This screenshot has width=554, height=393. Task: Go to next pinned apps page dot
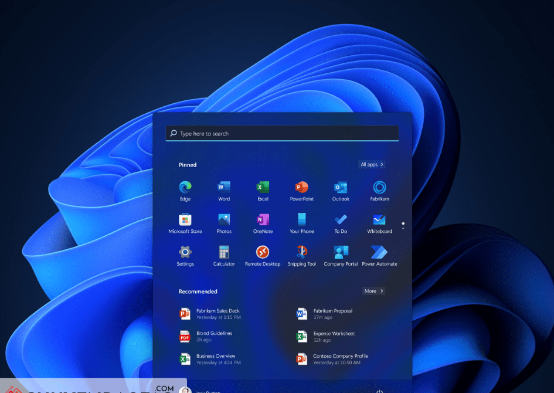tap(403, 228)
